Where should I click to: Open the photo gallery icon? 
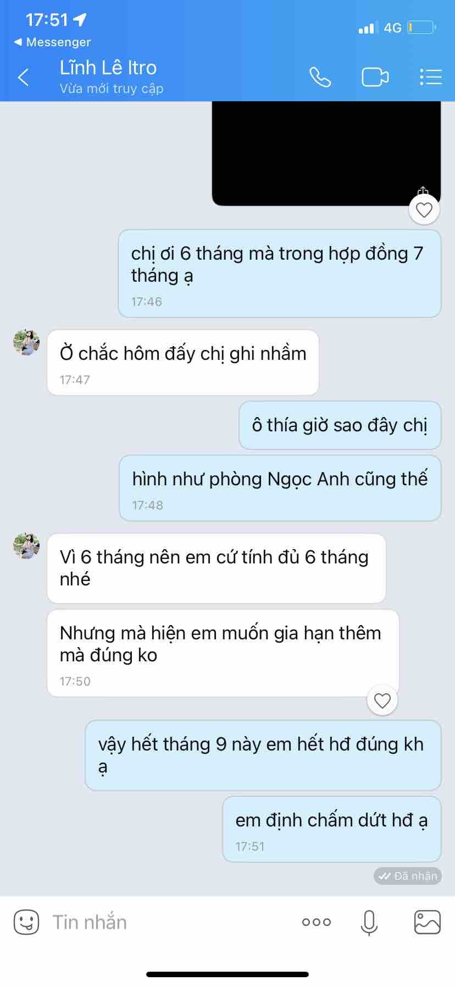click(427, 922)
